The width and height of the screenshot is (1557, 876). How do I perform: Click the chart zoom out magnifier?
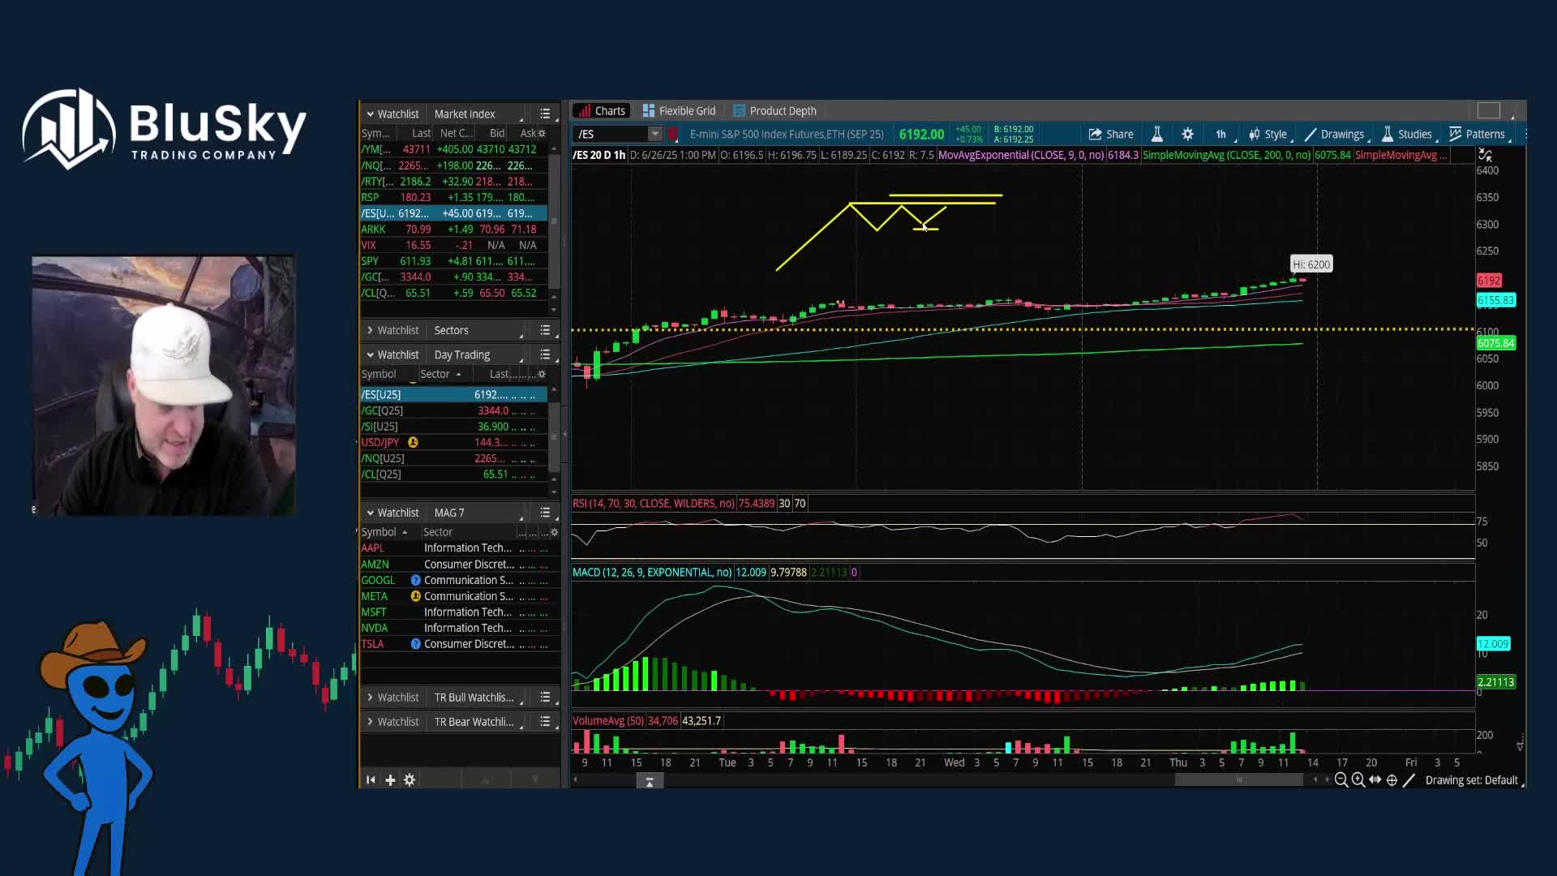1341,780
